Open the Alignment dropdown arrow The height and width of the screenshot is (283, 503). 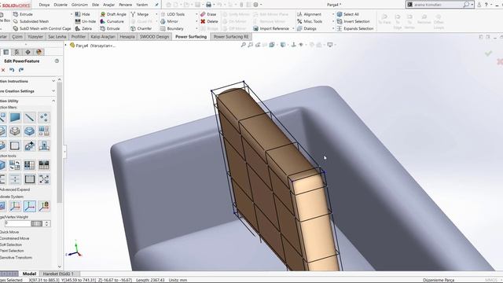333,14
